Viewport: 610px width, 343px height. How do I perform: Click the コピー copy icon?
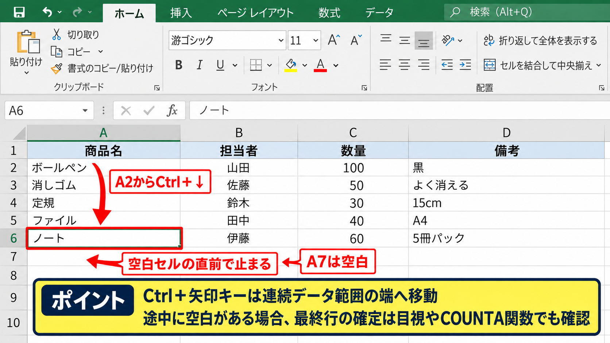pos(56,51)
